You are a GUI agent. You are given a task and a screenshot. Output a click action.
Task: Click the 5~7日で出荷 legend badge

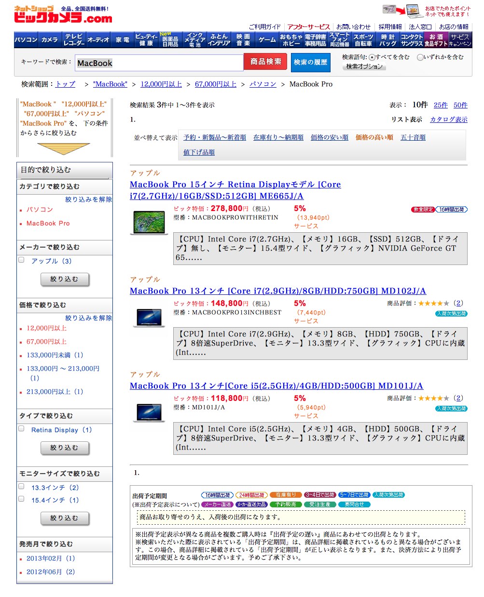(x=354, y=495)
